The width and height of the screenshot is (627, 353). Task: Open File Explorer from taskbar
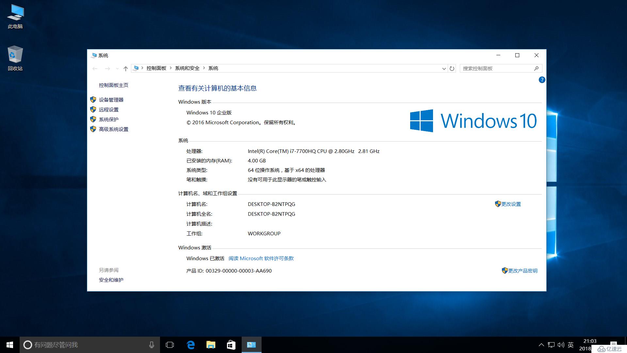[211, 345]
